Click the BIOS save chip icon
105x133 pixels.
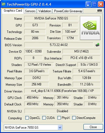(x=97, y=45)
